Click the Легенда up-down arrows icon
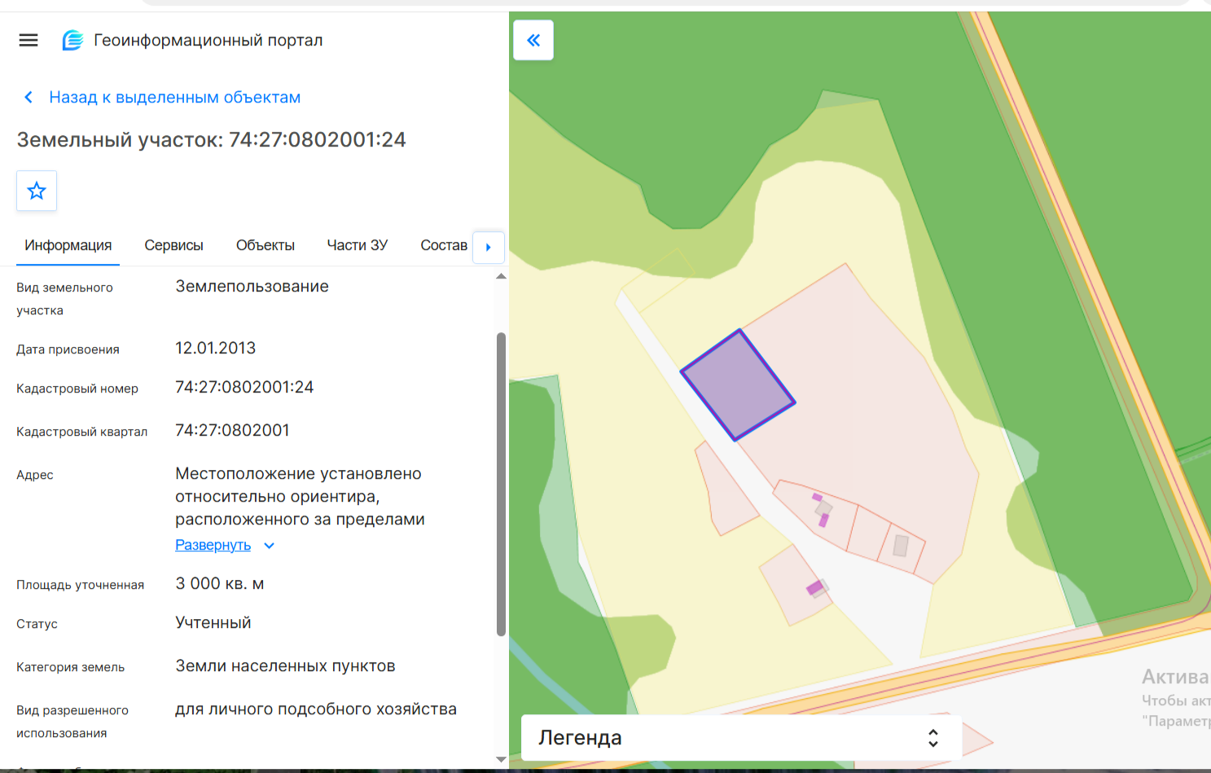Viewport: 1211px width, 773px height. [933, 738]
